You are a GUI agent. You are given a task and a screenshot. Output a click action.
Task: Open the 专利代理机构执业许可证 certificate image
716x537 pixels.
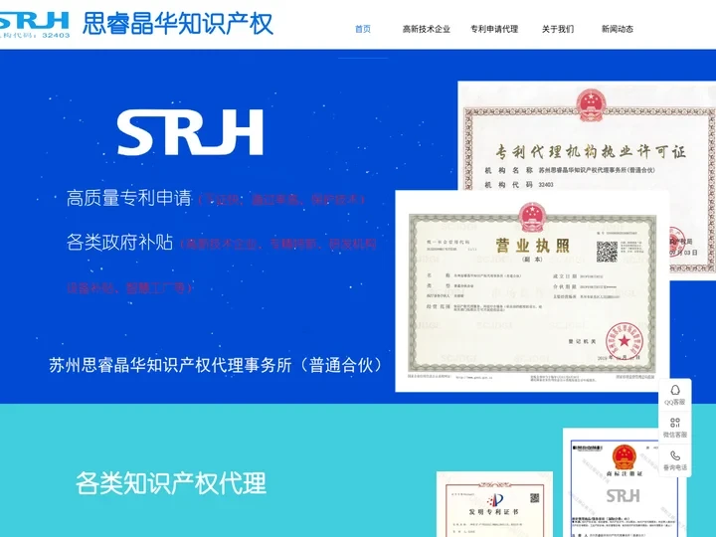(x=587, y=137)
